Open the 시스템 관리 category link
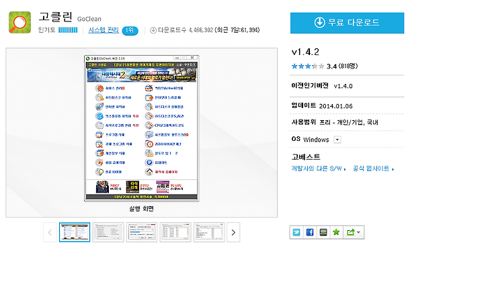Screen dimensions: 484x302 [x=104, y=30]
